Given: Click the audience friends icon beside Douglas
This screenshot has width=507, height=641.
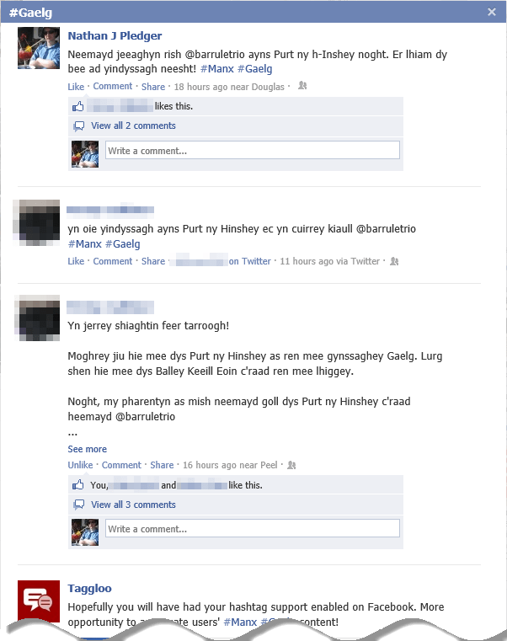Looking at the screenshot, I should click(302, 86).
